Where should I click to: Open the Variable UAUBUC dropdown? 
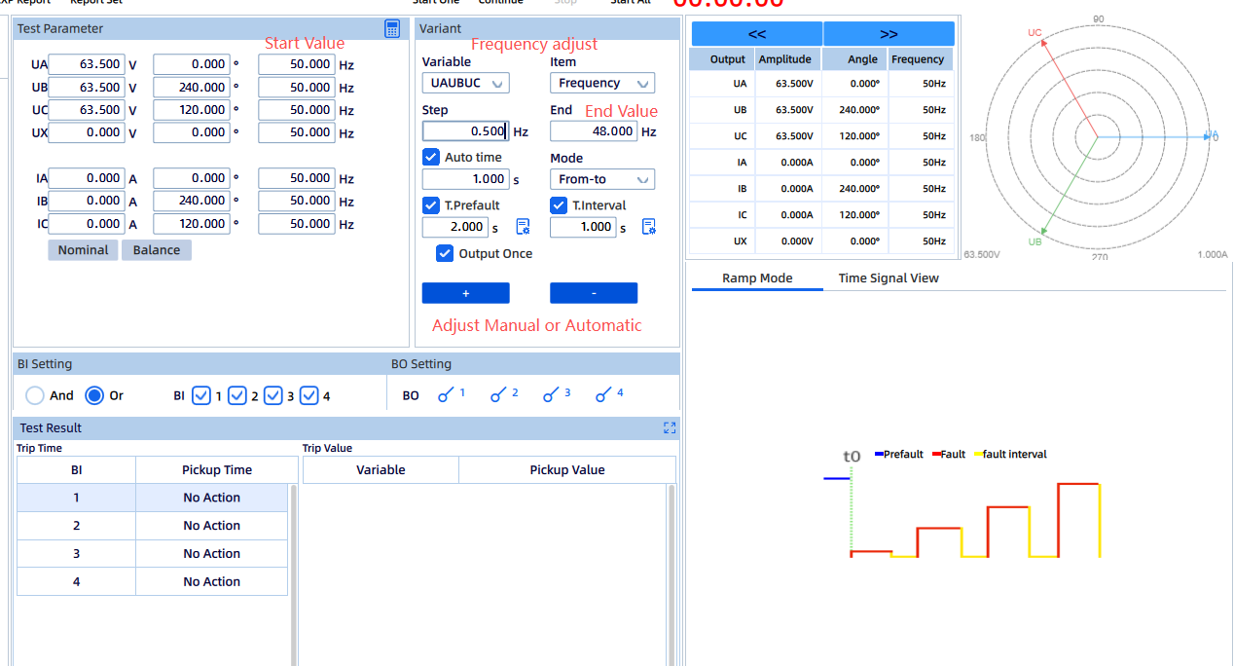tap(465, 84)
